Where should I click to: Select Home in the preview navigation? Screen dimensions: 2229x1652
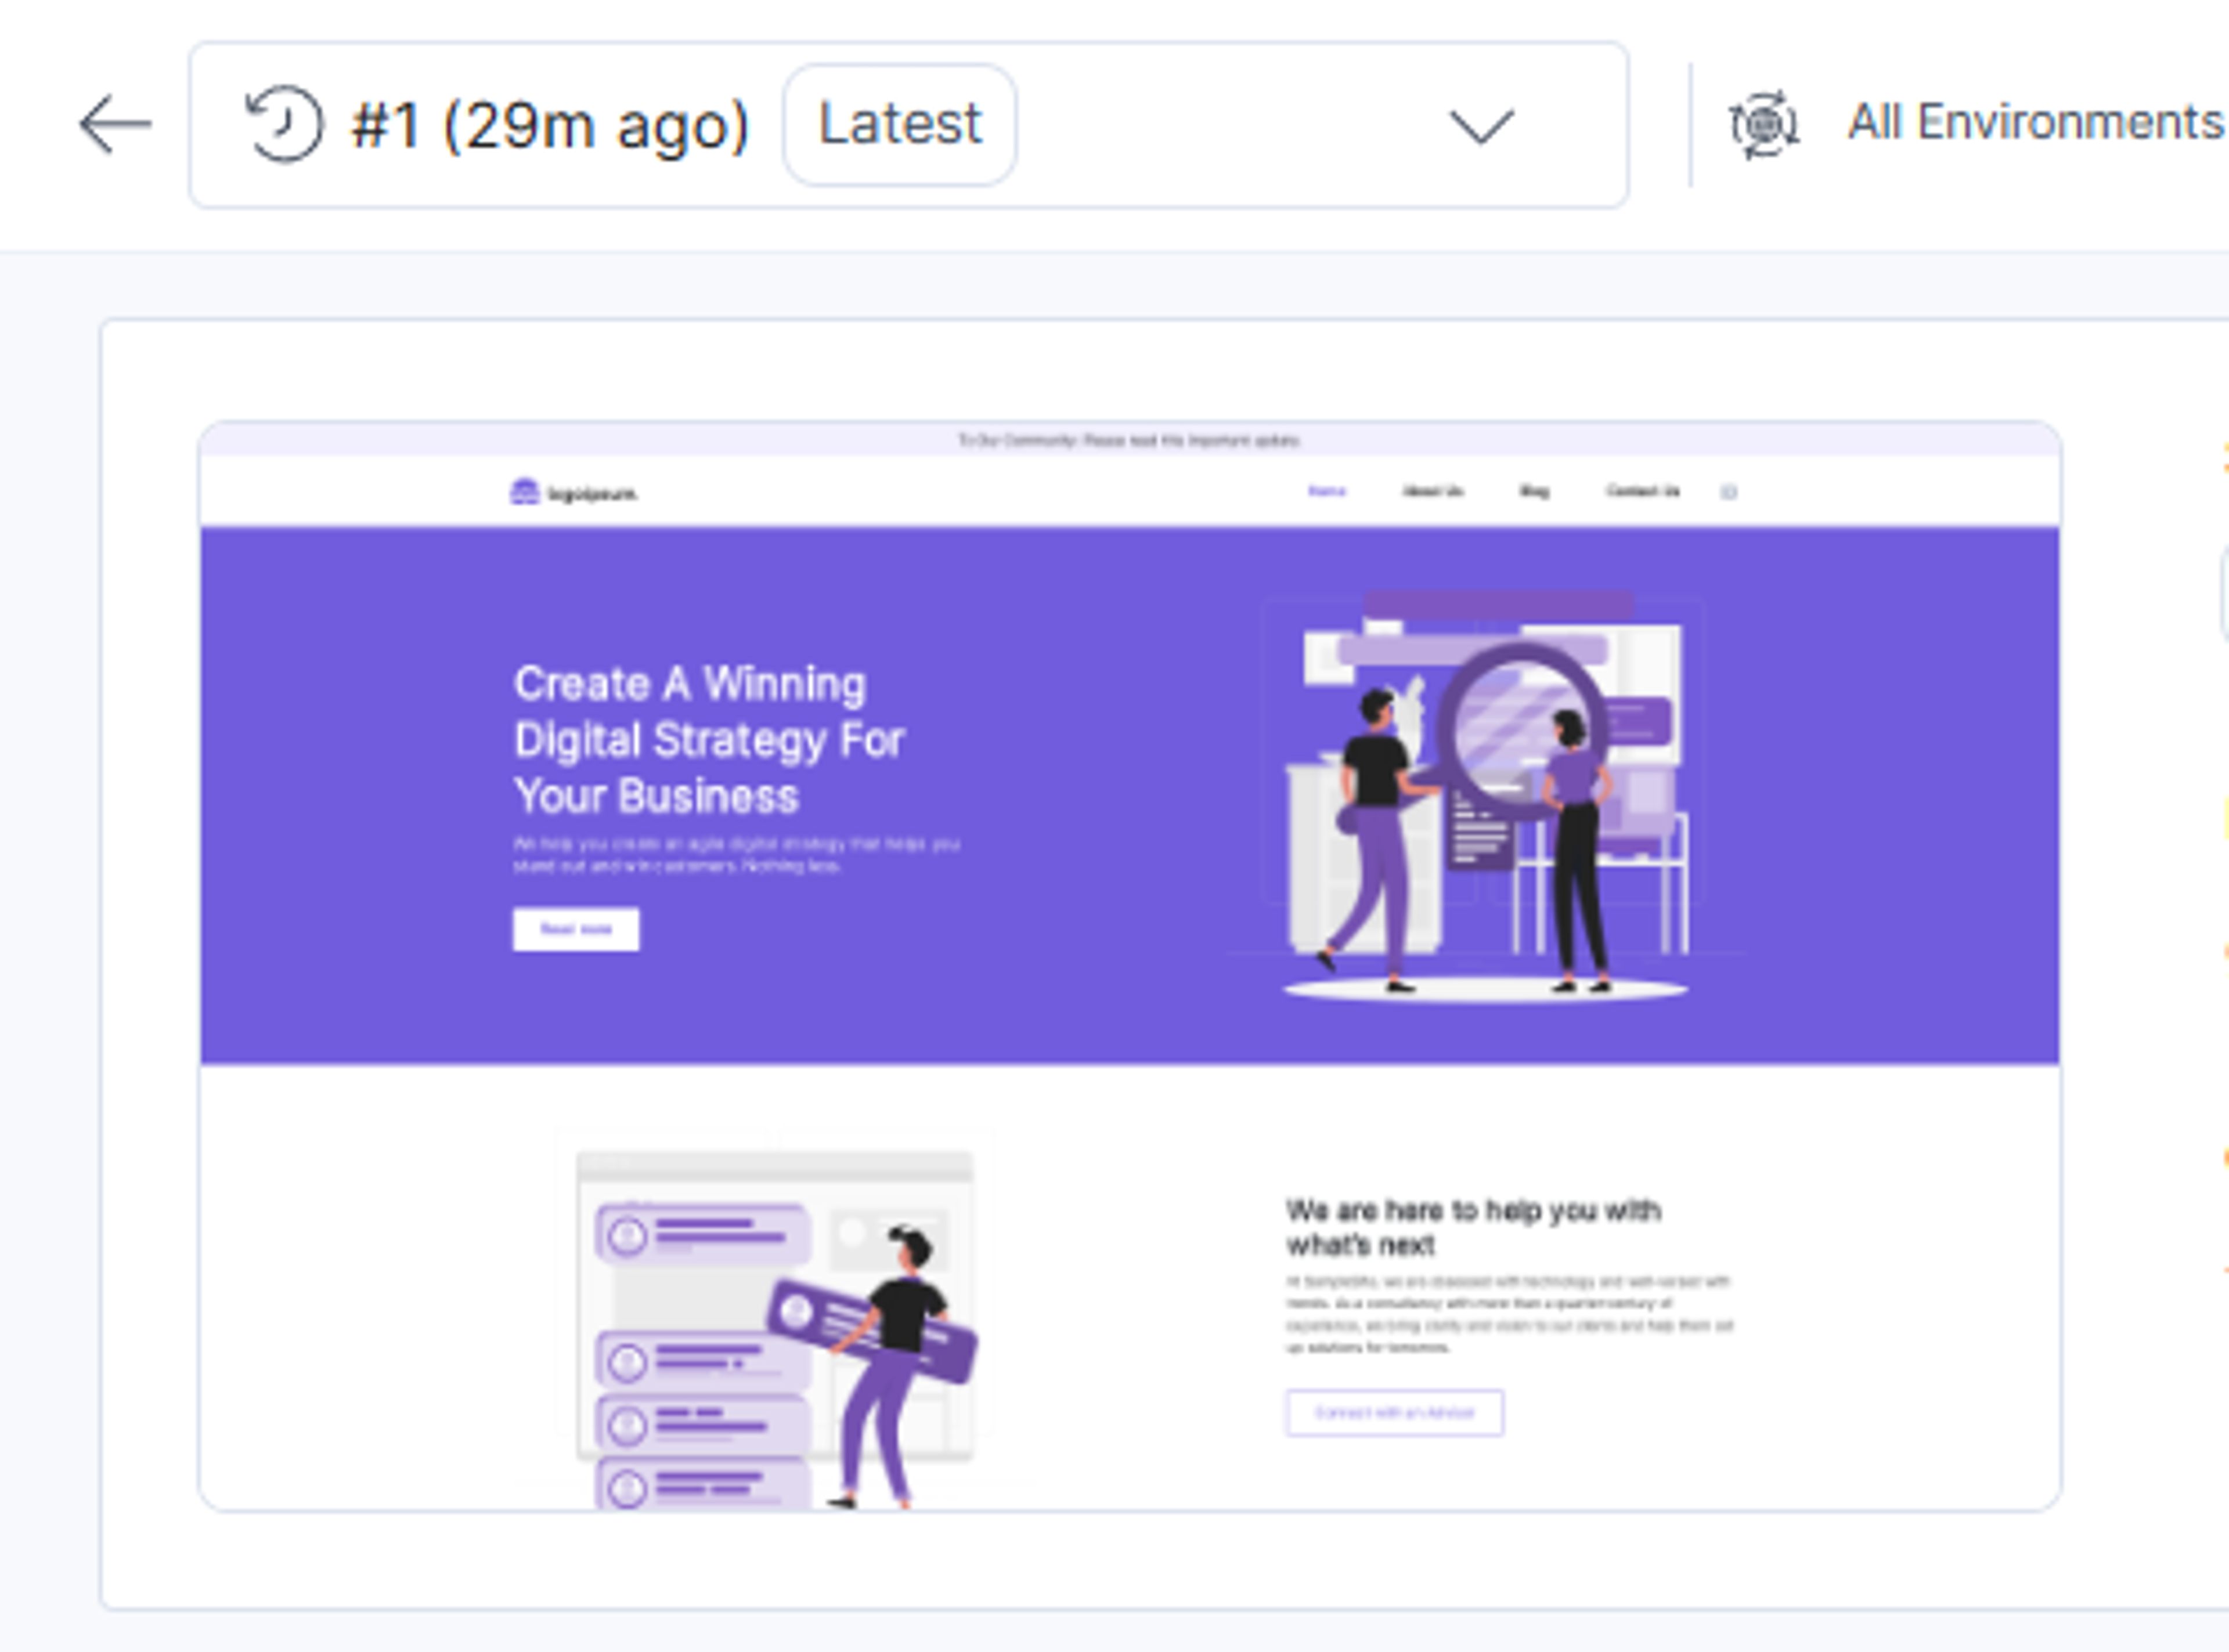pos(1326,491)
